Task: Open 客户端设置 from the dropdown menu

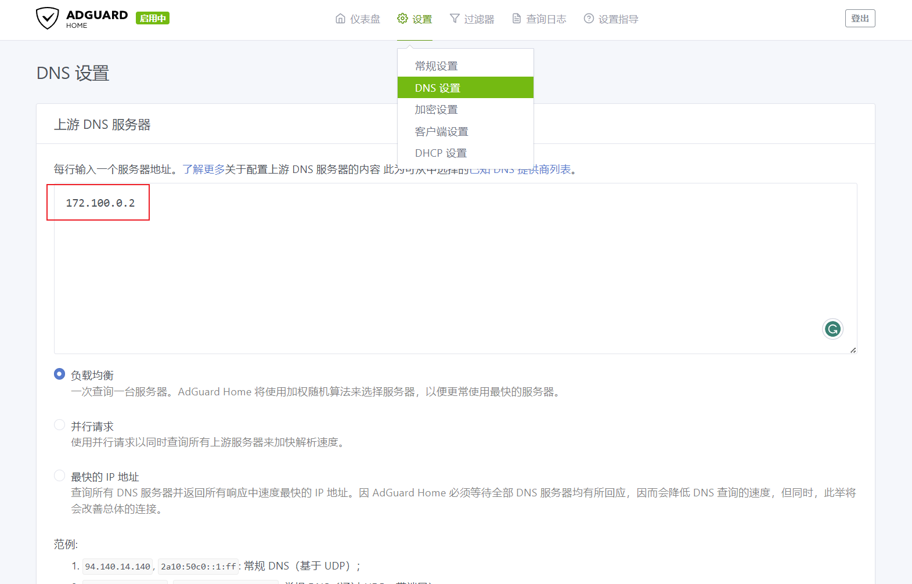Action: coord(466,131)
